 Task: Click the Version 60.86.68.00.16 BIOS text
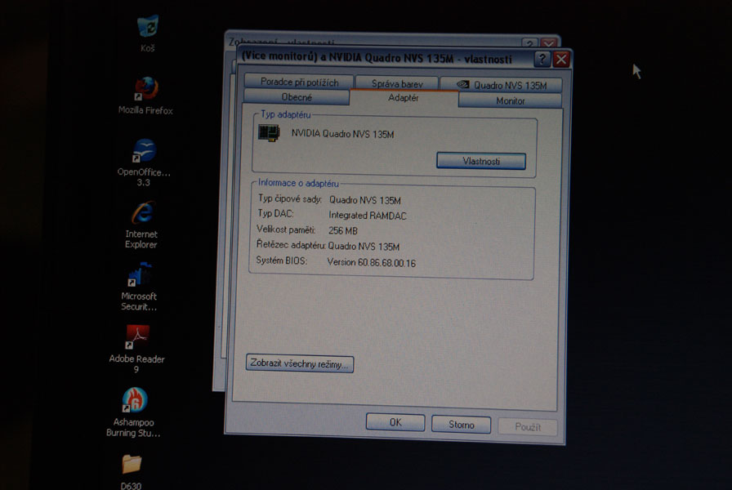tap(371, 263)
